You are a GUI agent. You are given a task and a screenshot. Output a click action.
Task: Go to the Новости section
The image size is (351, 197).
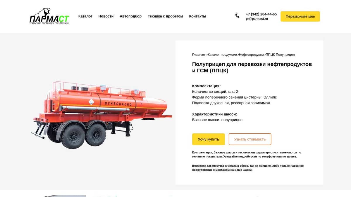106,16
